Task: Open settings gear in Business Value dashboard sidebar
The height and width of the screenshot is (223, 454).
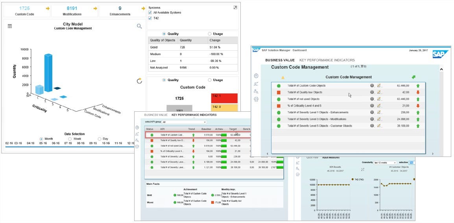Action: point(256,76)
